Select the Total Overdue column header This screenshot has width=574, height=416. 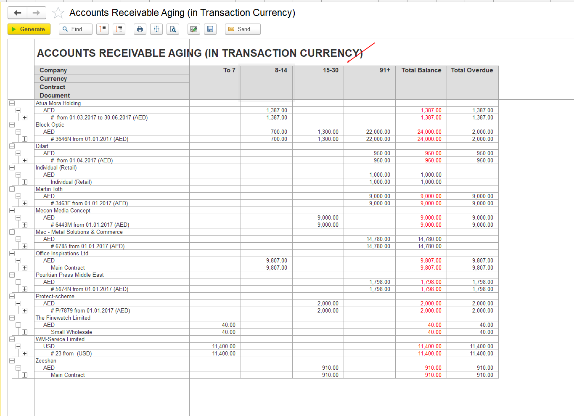tap(472, 70)
